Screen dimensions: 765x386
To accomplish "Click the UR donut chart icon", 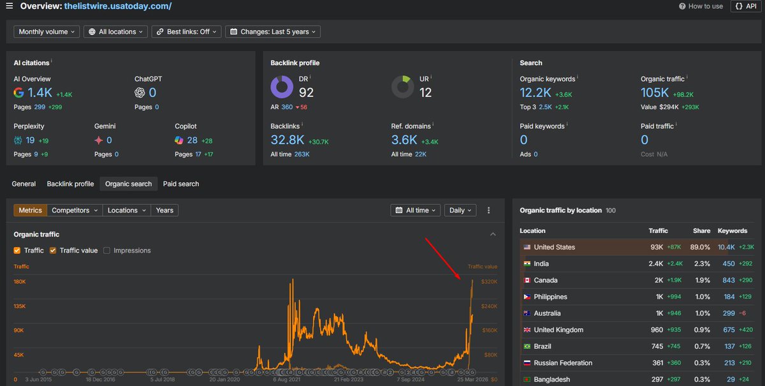I will 403,87.
